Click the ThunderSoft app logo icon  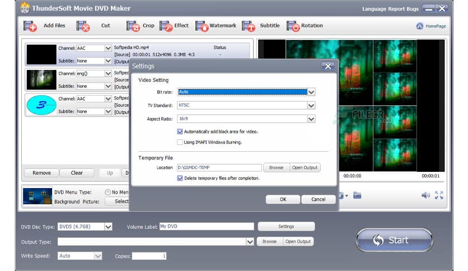click(25, 8)
